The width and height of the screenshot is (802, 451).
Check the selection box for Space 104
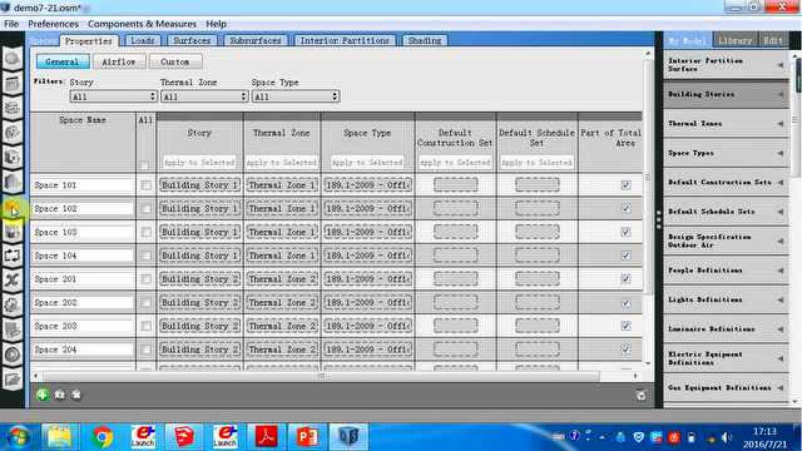(x=146, y=256)
